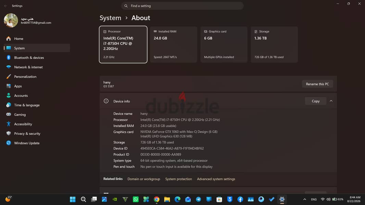Screen dimensions: 365x205
Task: Click the back arrow in Settings
Action: click(x=5, y=6)
